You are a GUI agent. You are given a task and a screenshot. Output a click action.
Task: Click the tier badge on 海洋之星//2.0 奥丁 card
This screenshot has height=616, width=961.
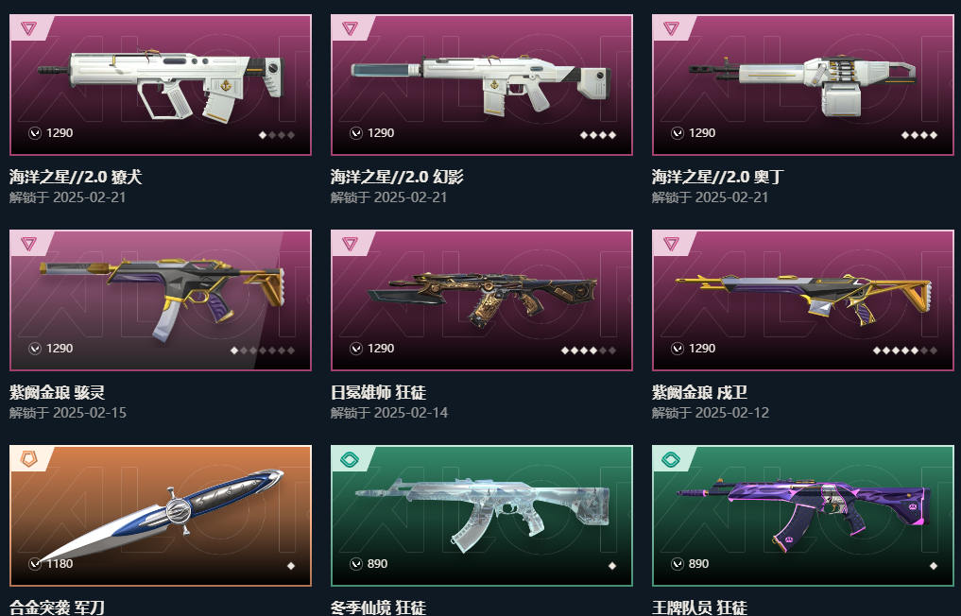point(671,28)
